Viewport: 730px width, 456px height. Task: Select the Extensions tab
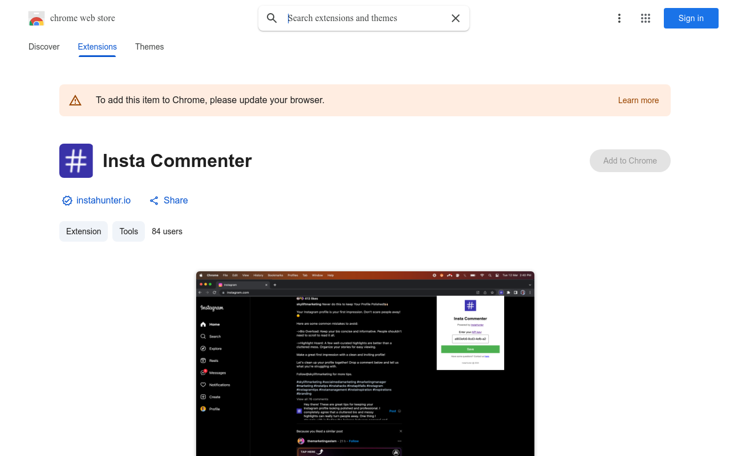[x=98, y=47]
